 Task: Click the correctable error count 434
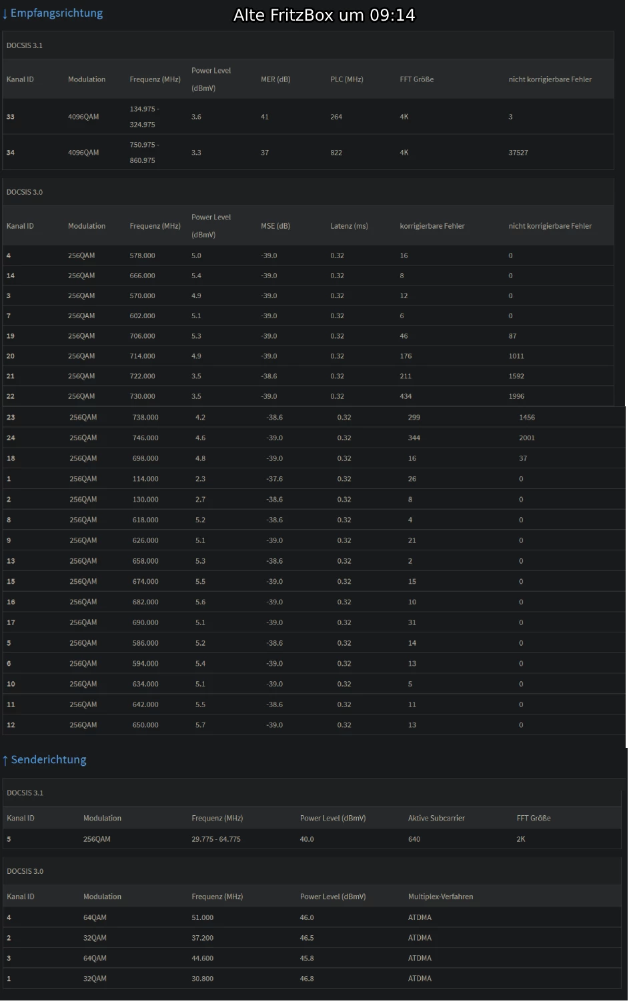[x=406, y=396]
